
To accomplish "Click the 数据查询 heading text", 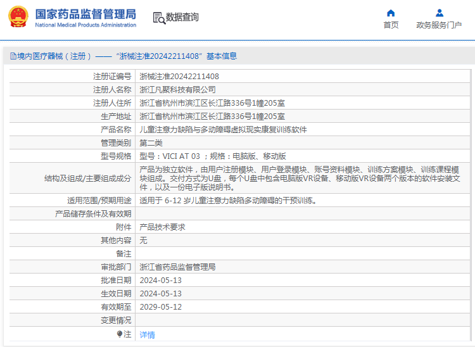I will coord(182,17).
